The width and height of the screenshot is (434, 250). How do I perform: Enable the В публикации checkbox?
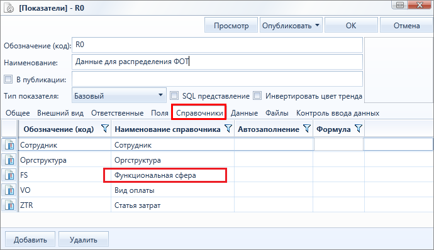pos(8,79)
